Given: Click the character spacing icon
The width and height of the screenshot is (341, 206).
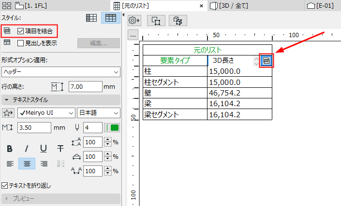Looking at the screenshot, I should coord(76,171).
